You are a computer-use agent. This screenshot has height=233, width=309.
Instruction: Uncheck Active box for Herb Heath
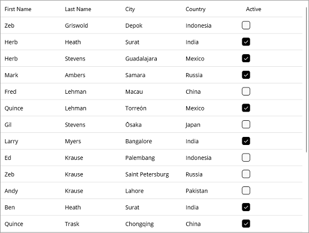(x=246, y=42)
